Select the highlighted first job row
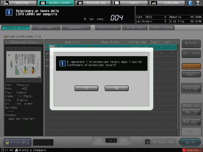Screen dimensions: 203x152 111,47
